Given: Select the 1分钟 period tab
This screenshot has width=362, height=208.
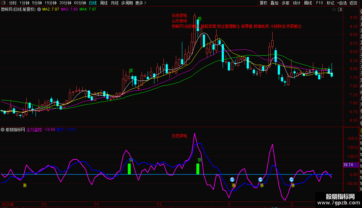Looking at the screenshot, I should coord(24,3).
